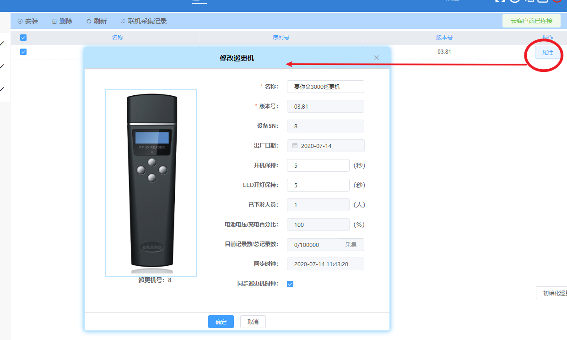Open the 属性 properties button in the row

tap(547, 53)
